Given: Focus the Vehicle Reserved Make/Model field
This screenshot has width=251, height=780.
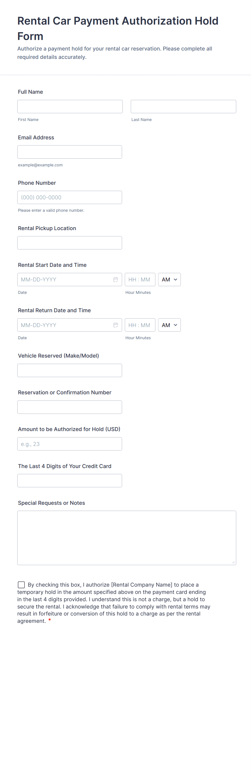Looking at the screenshot, I should (70, 370).
